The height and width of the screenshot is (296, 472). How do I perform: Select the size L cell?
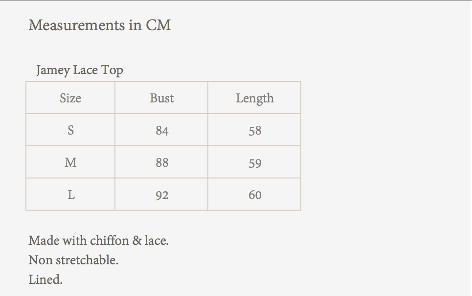tap(70, 195)
